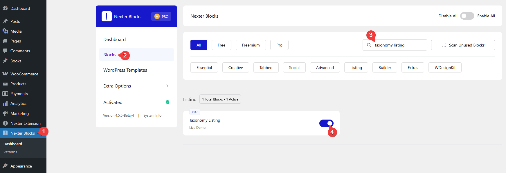Show the Social category blocks

[x=294, y=68]
